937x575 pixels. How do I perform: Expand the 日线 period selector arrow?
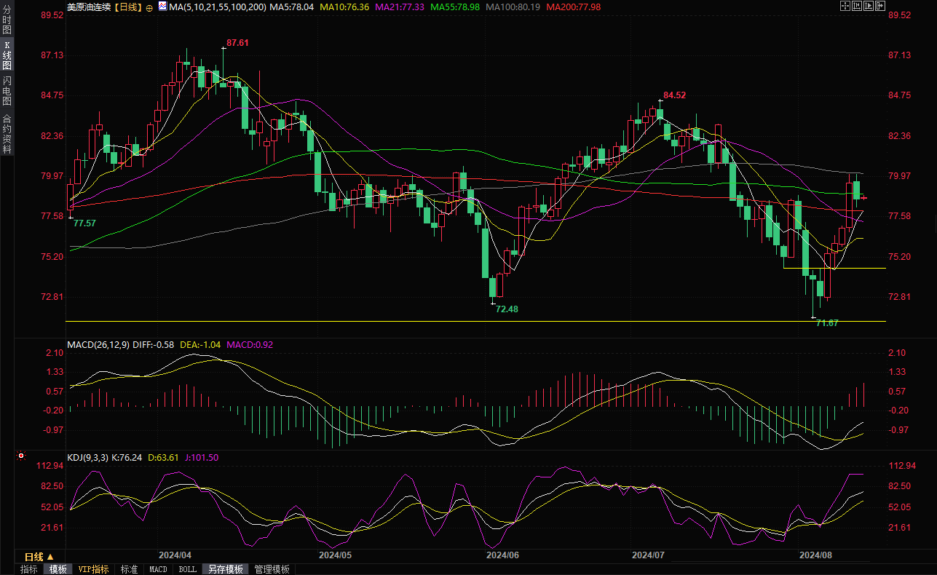click(50, 557)
